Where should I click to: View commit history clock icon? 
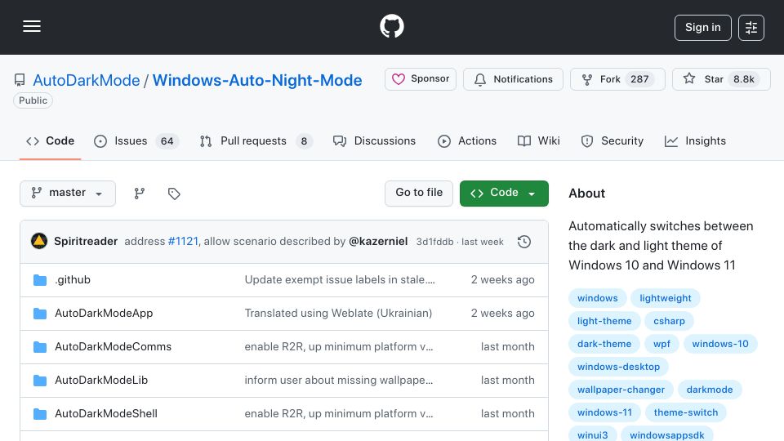pyautogui.click(x=524, y=242)
